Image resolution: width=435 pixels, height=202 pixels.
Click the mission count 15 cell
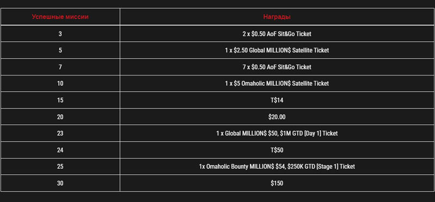pos(60,100)
